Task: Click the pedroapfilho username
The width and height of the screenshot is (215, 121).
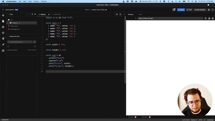Action: (10, 10)
